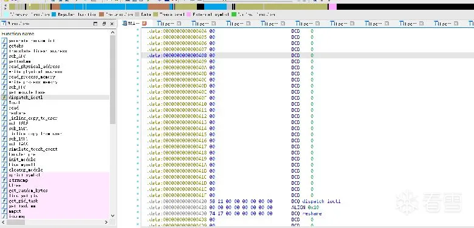Click the address .data:0000000000000418
The width and height of the screenshot is (474, 228).
177,153
